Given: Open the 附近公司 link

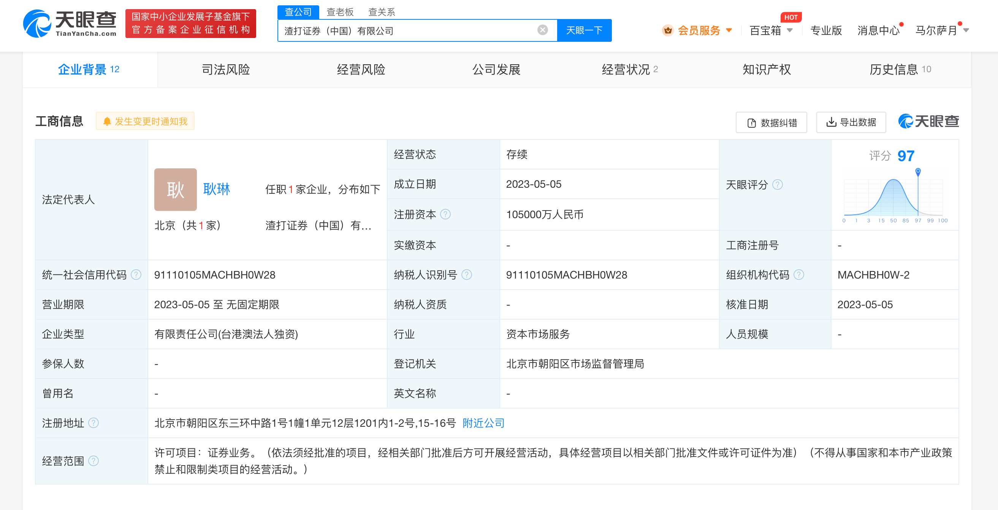Looking at the screenshot, I should [483, 423].
